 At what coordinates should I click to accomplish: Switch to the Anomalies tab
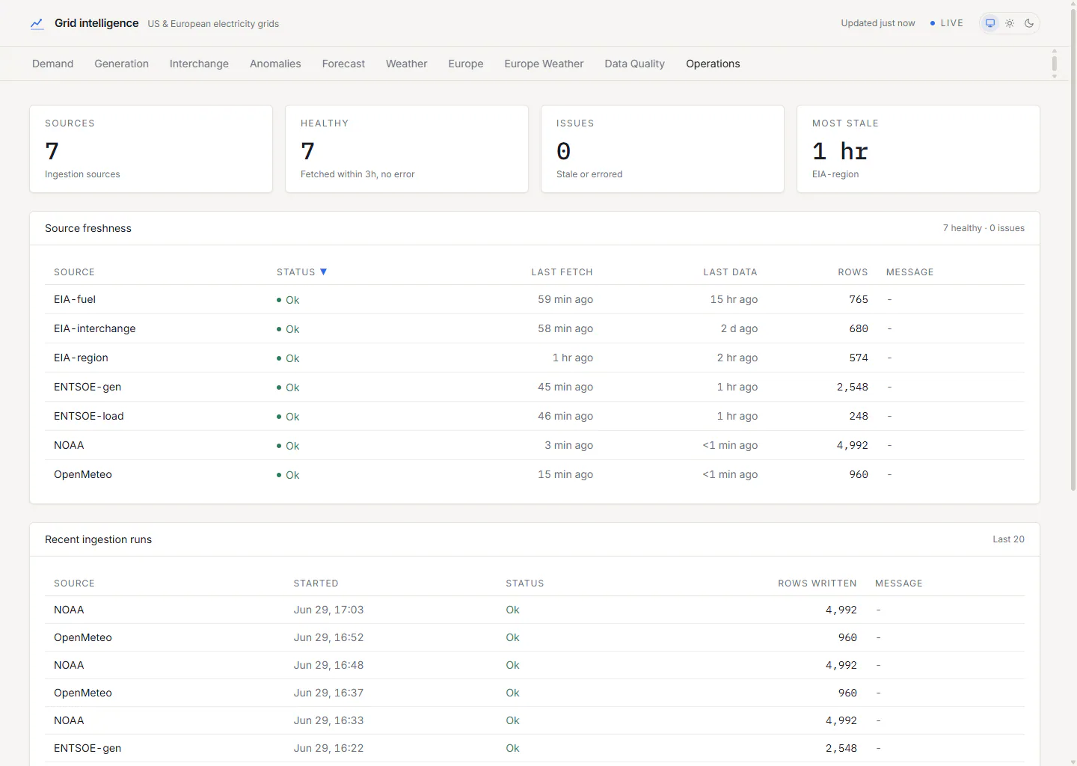(x=275, y=64)
